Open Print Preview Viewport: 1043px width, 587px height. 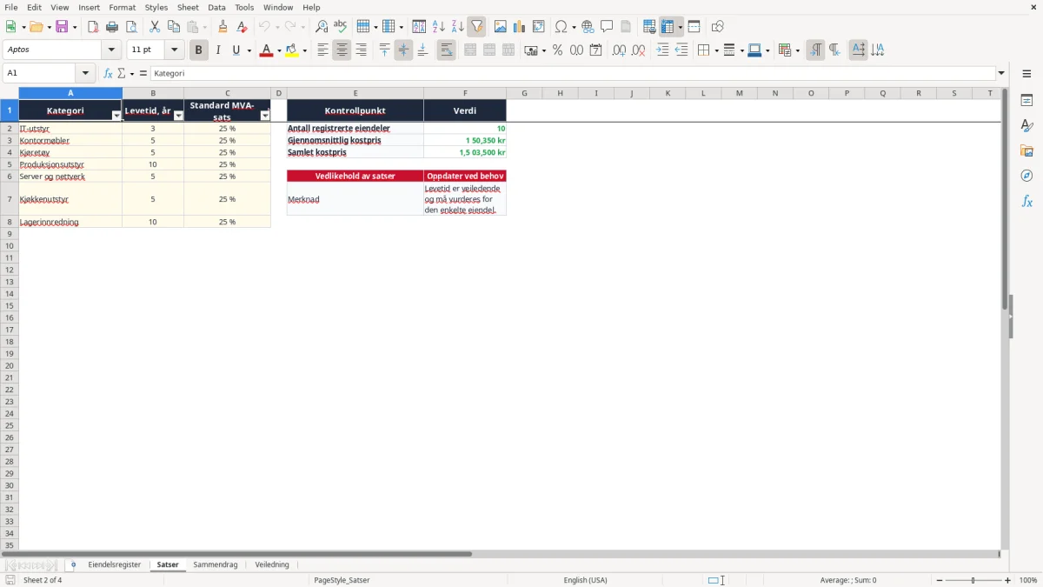(x=131, y=27)
